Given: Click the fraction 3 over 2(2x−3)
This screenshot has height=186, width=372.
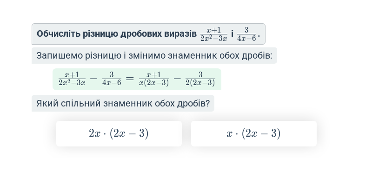Looking at the screenshot, I should point(200,79).
